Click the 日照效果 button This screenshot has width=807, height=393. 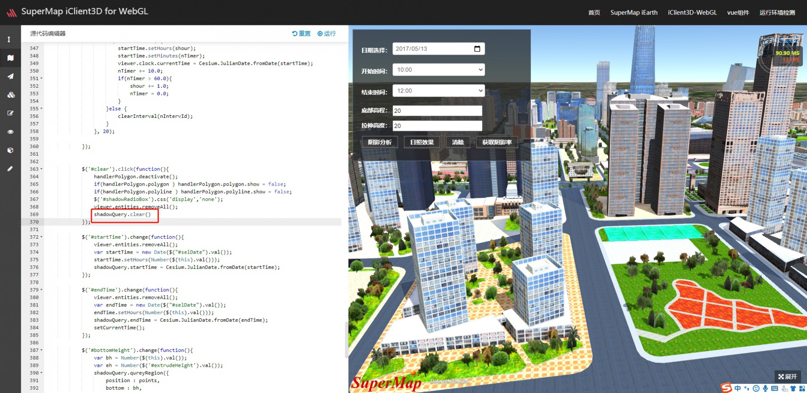click(422, 142)
